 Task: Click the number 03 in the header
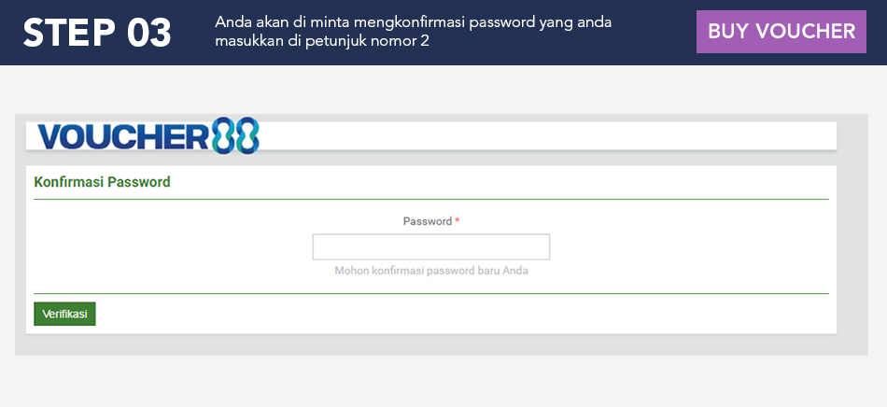coord(148,33)
